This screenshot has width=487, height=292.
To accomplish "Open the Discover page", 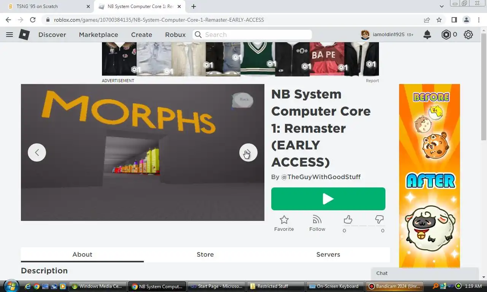I will [x=52, y=35].
